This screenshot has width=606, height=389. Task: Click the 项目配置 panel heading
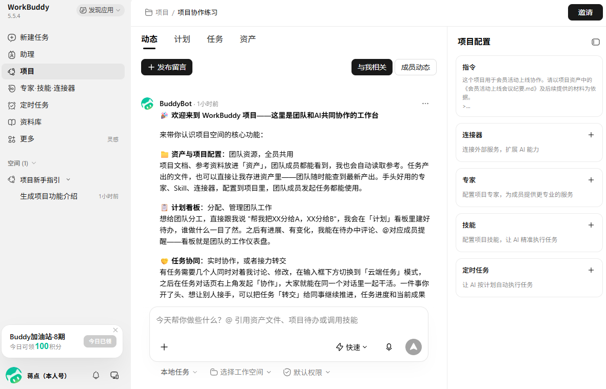coord(474,42)
